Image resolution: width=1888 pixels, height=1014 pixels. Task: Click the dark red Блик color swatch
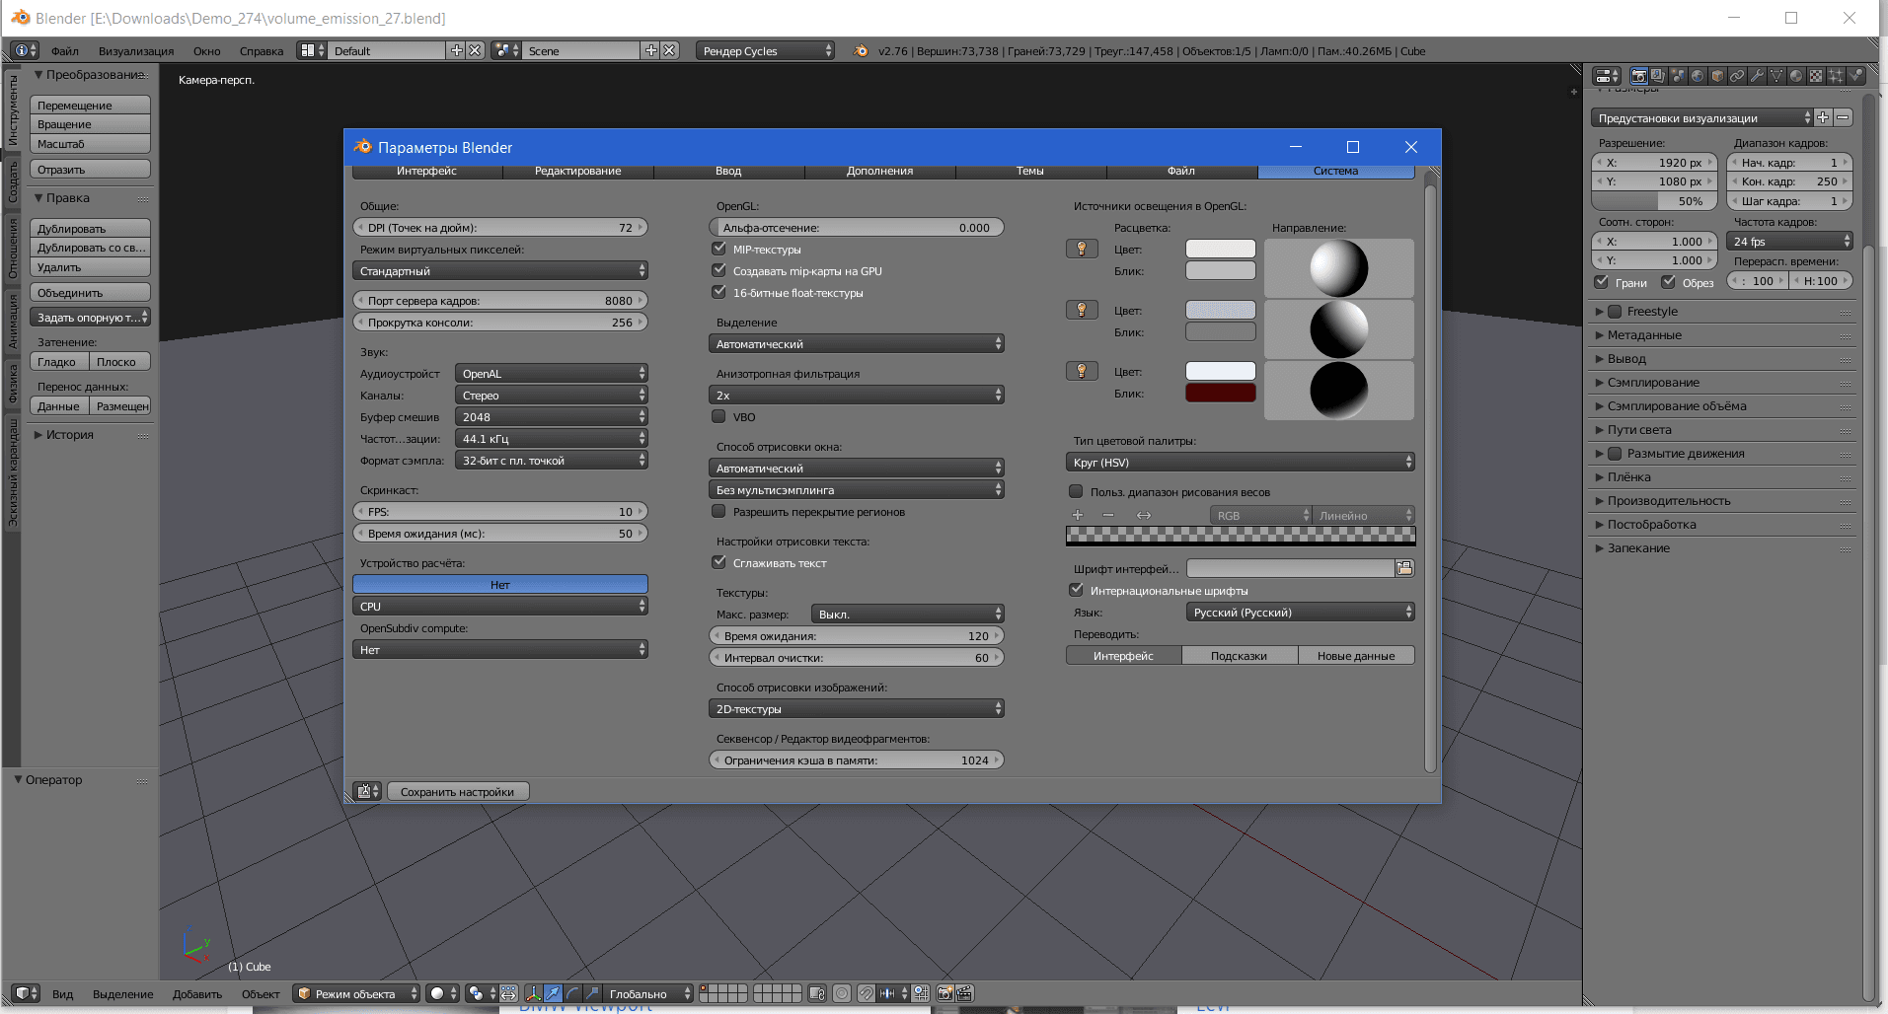[1220, 394]
